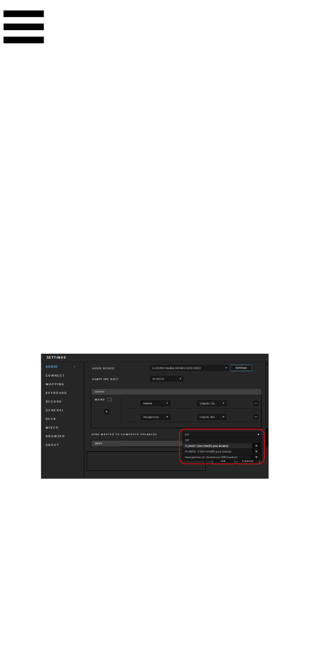
Task: Open the Deck settings category
Action: point(51,419)
